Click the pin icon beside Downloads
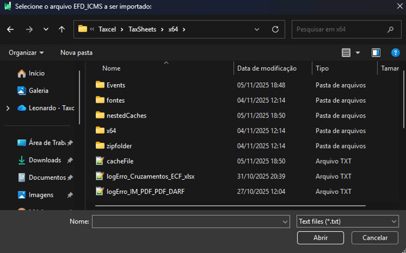Viewport: 406px width, 253px height. coord(70,160)
